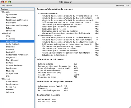Click the green zoom window button
131x108 pixels.
[x=10, y=2]
